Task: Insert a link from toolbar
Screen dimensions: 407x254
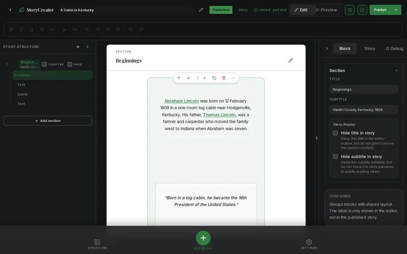Action: click(x=75, y=29)
